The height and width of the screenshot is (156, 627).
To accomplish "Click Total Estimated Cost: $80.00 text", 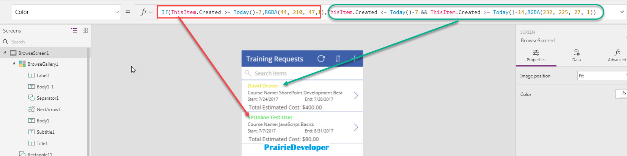I will 284,139.
